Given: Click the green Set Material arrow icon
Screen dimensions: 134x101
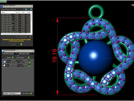Looking at the screenshot, I should pyautogui.click(x=31, y=93).
